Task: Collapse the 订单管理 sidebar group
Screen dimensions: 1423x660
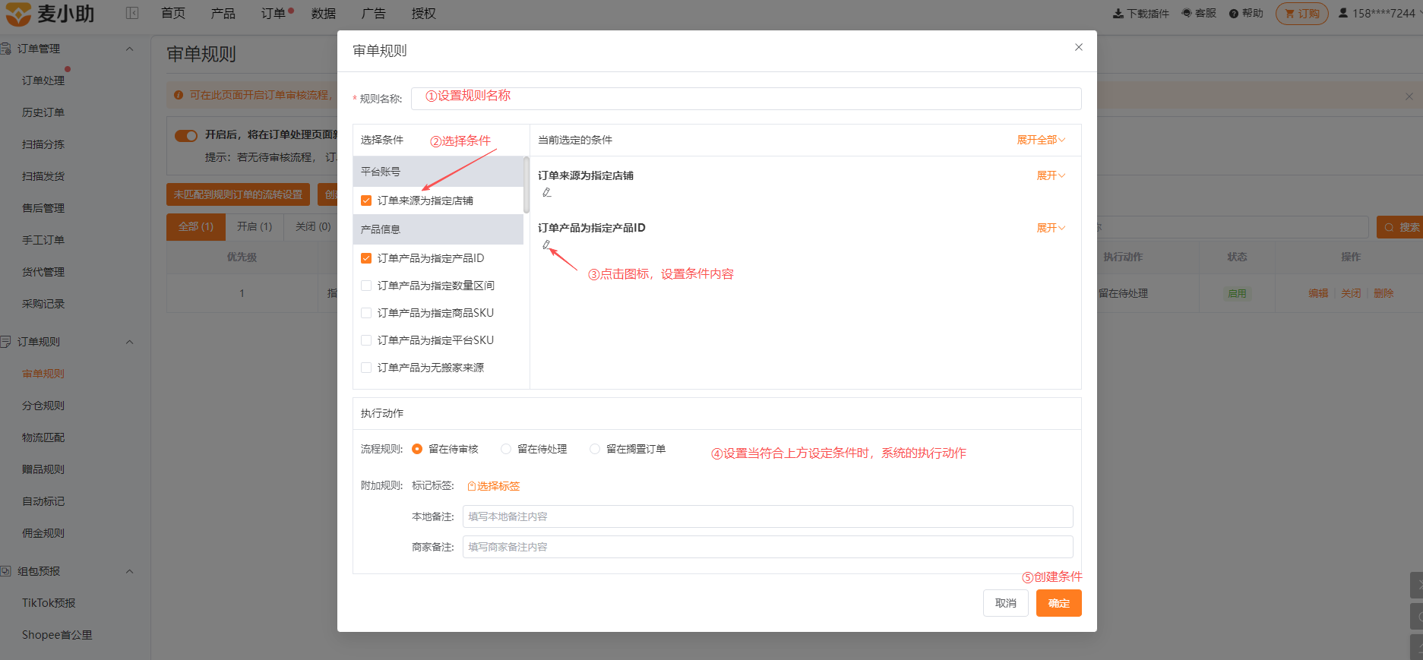Action: point(130,49)
